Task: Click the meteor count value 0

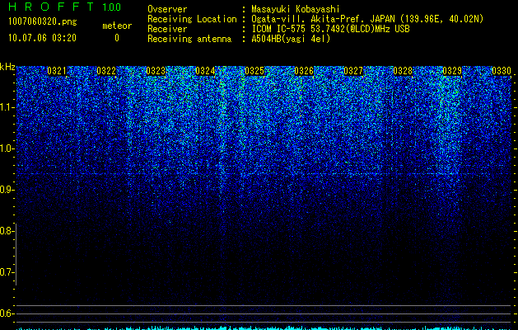Action: (117, 38)
